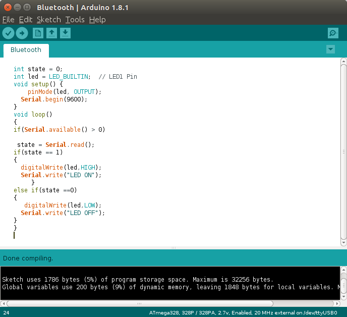The width and height of the screenshot is (347, 317).
Task: Click the console horizontal scrollbar thumb
Action: pyautogui.click(x=140, y=303)
